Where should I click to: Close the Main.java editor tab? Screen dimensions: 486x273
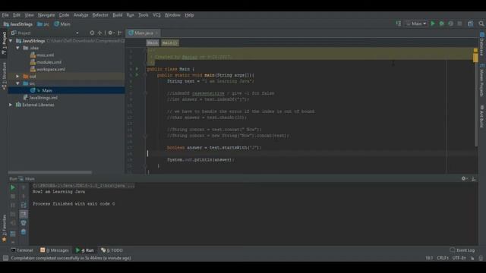click(157, 33)
